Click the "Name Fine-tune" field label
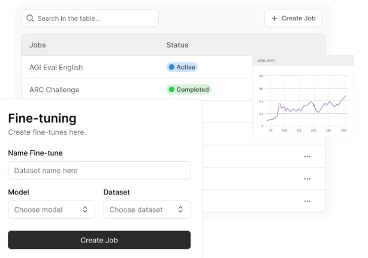The width and height of the screenshot is (368, 258). pyautogui.click(x=35, y=153)
